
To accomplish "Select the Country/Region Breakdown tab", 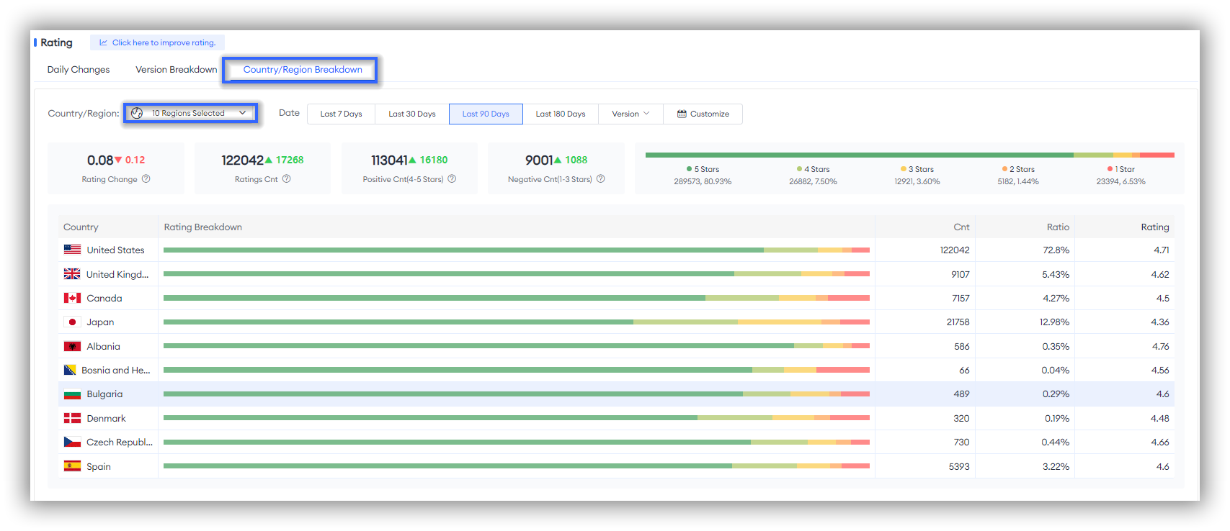I will (x=303, y=70).
